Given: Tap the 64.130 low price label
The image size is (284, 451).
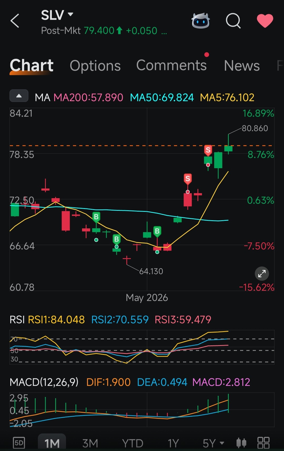Looking at the screenshot, I should pyautogui.click(x=151, y=271).
